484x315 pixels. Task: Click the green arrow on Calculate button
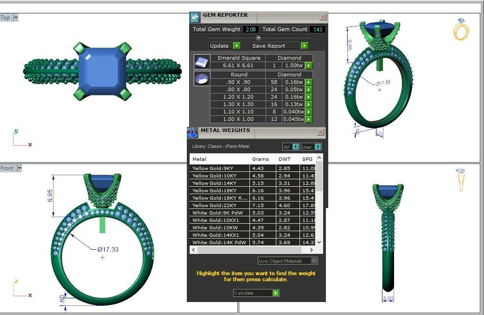[276, 293]
